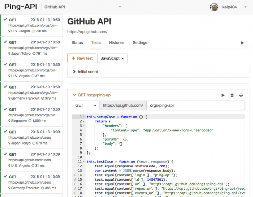Click the info marker on line 17
Screen dimensions: 253x197
(x=75, y=189)
